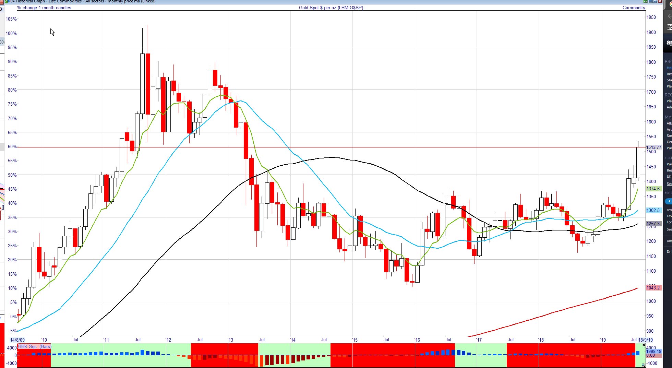Click the '% change 1 month candles' label

pos(44,8)
